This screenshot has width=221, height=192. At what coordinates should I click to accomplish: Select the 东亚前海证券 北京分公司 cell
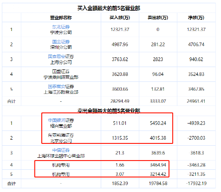(x=61, y=138)
